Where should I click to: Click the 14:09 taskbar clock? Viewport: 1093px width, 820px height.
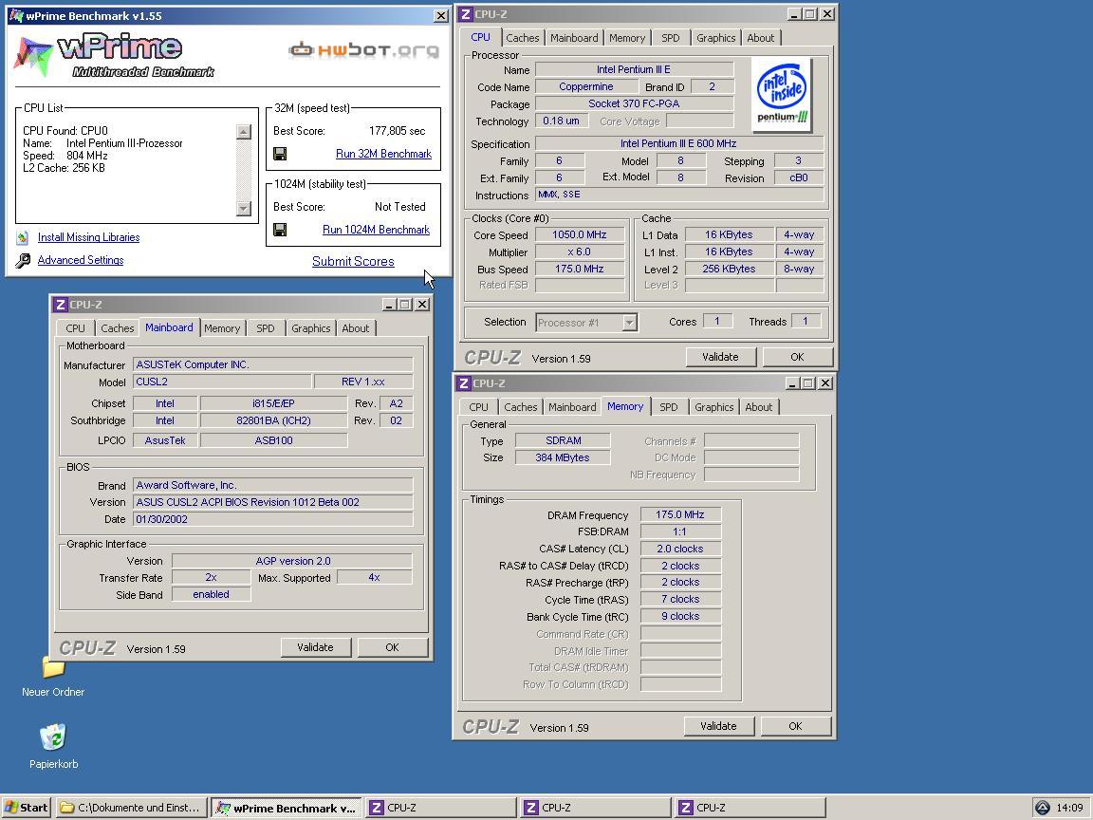(x=1069, y=808)
